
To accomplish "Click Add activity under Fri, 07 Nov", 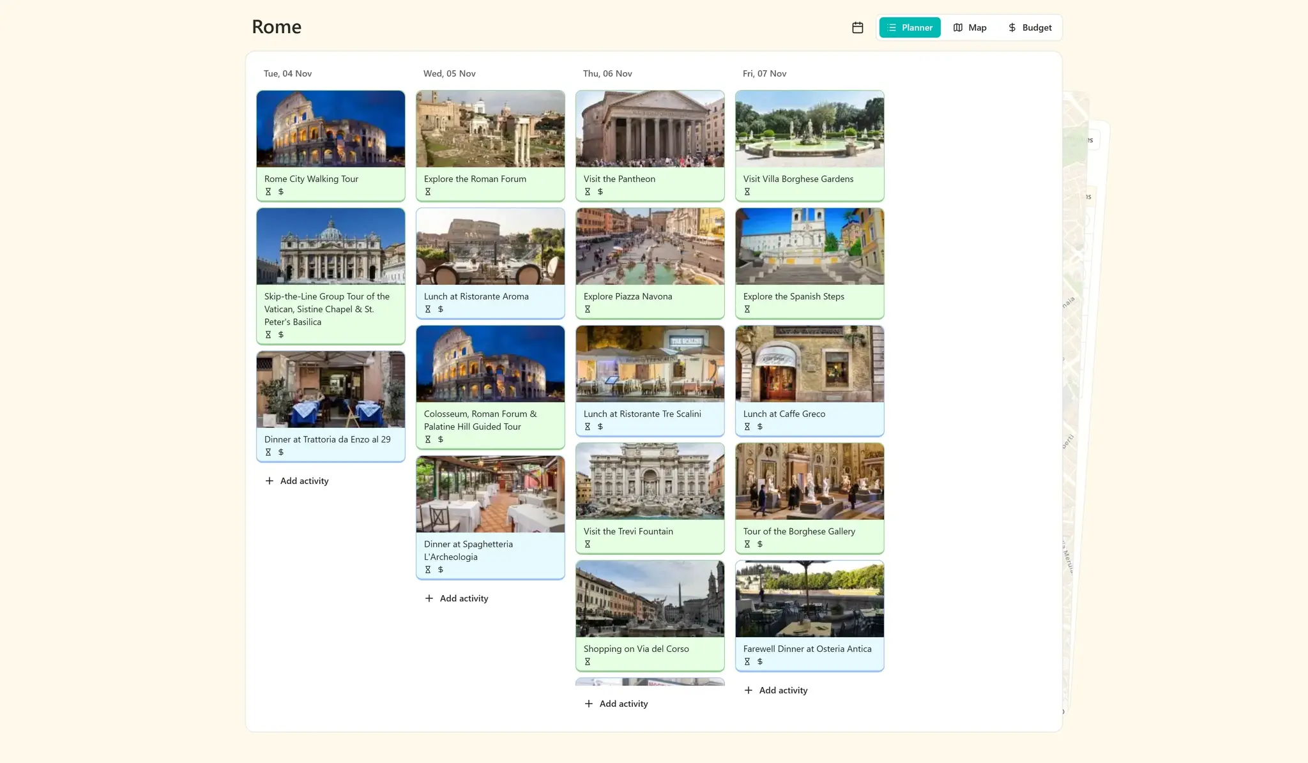I will [x=775, y=690].
